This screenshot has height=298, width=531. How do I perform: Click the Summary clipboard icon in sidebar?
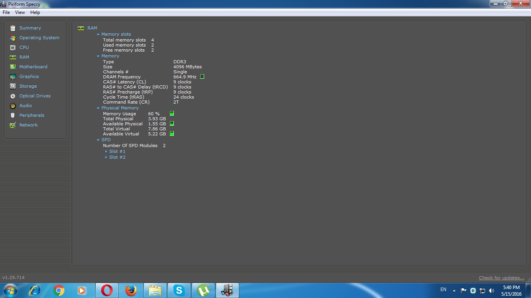click(13, 28)
